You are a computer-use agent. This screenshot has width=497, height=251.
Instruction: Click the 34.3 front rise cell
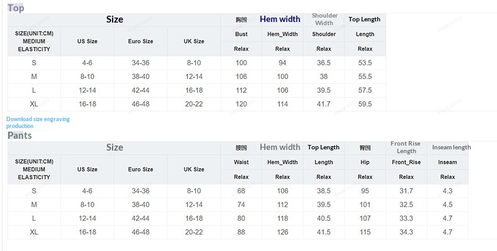tap(406, 232)
